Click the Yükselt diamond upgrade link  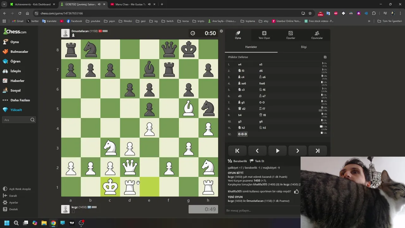click(12, 110)
